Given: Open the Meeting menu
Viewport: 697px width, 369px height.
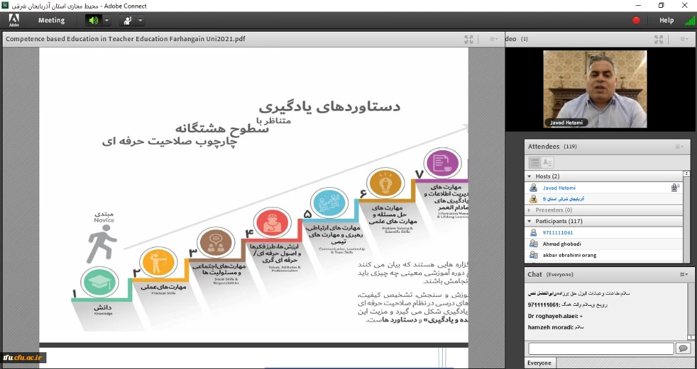Looking at the screenshot, I should [x=52, y=20].
